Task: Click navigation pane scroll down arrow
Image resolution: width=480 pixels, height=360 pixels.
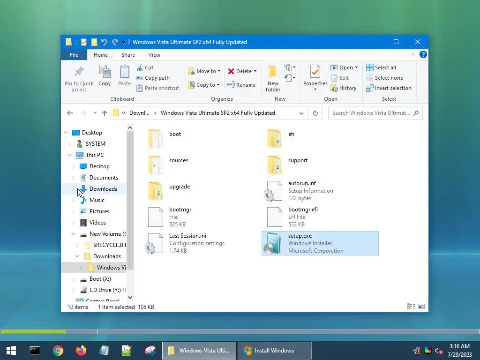Action: (130, 297)
